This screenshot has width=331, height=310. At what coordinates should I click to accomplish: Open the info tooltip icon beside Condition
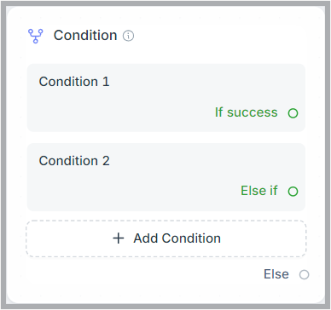point(128,36)
